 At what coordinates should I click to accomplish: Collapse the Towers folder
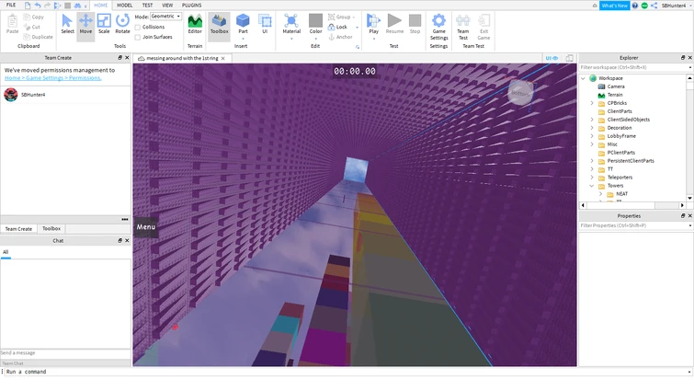coord(592,186)
